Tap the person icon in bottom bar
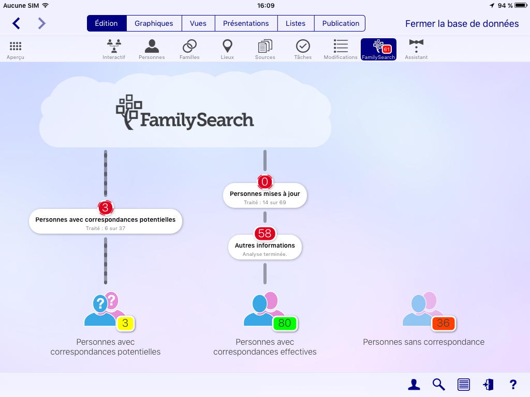Image resolution: width=530 pixels, height=397 pixels. pyautogui.click(x=414, y=385)
